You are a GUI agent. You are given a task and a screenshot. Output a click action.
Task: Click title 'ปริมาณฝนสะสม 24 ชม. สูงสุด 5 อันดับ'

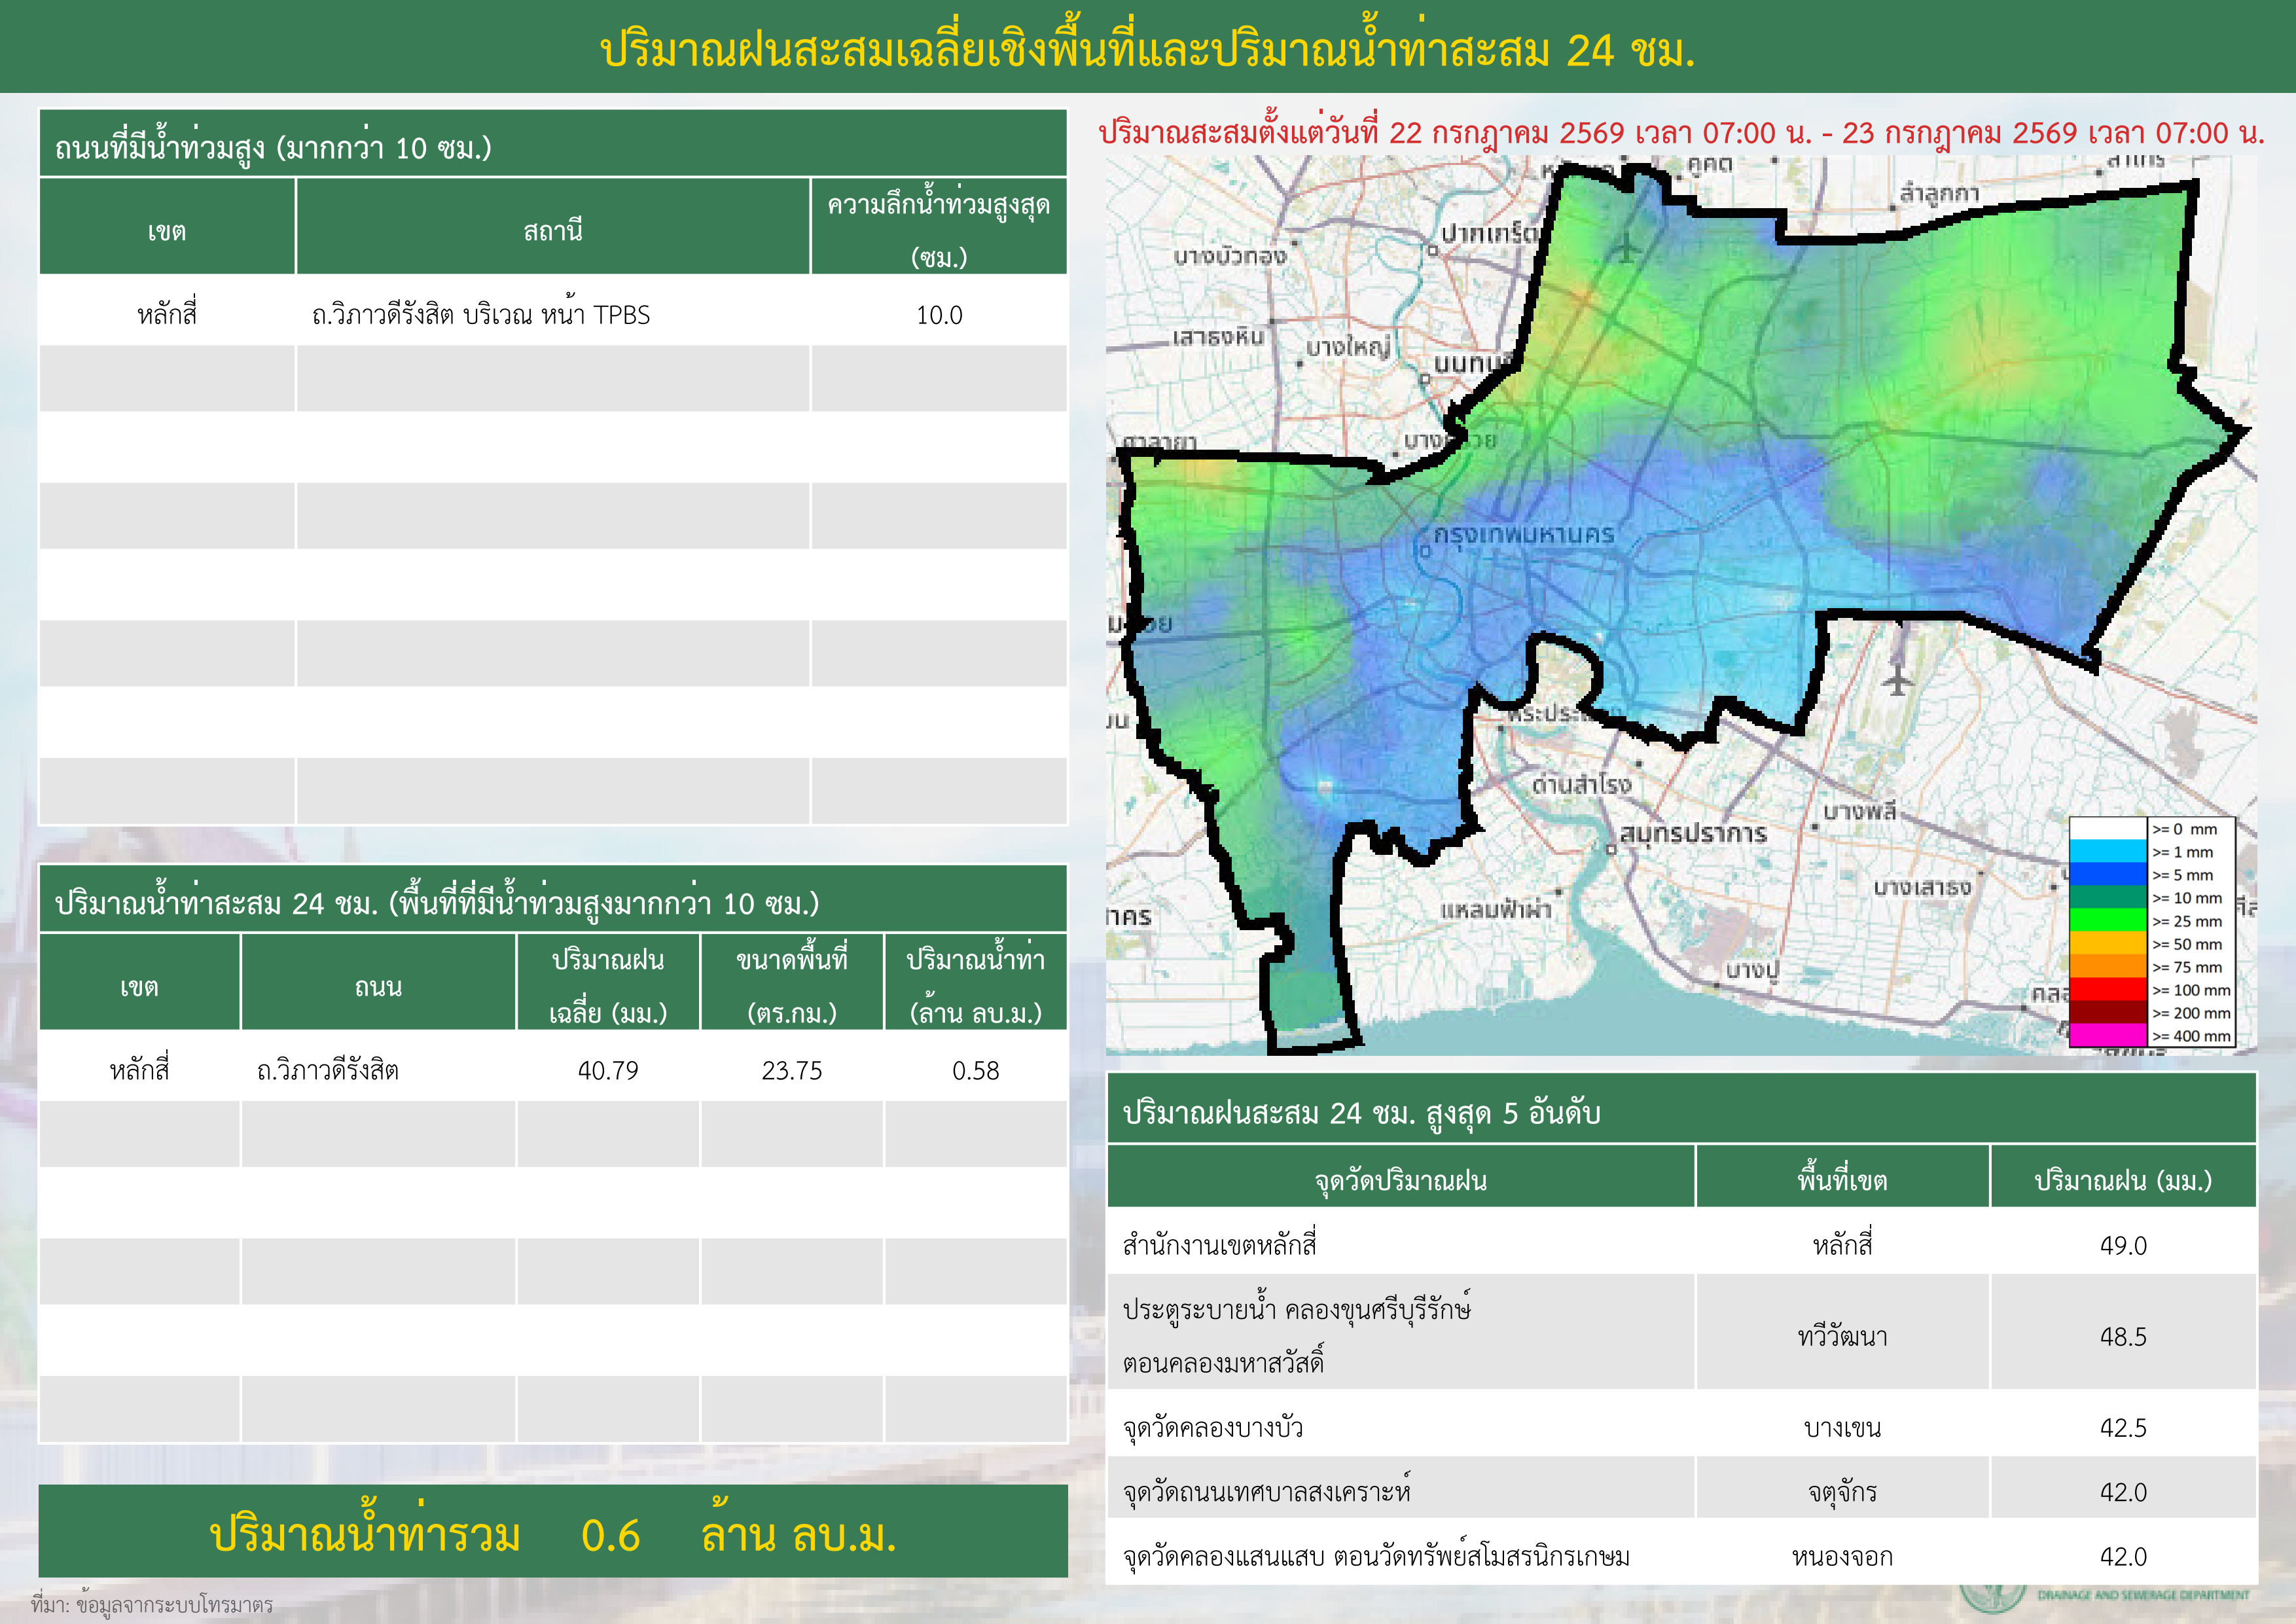(1362, 1112)
